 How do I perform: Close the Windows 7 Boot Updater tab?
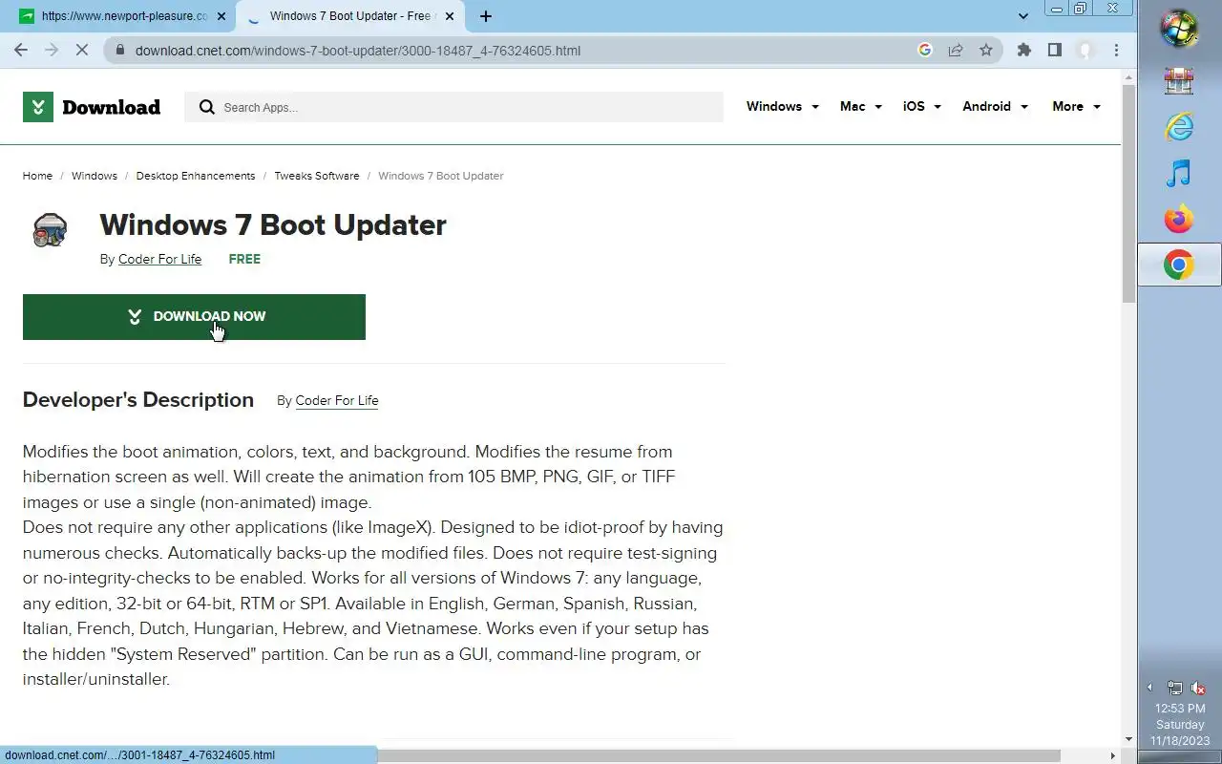(x=450, y=16)
